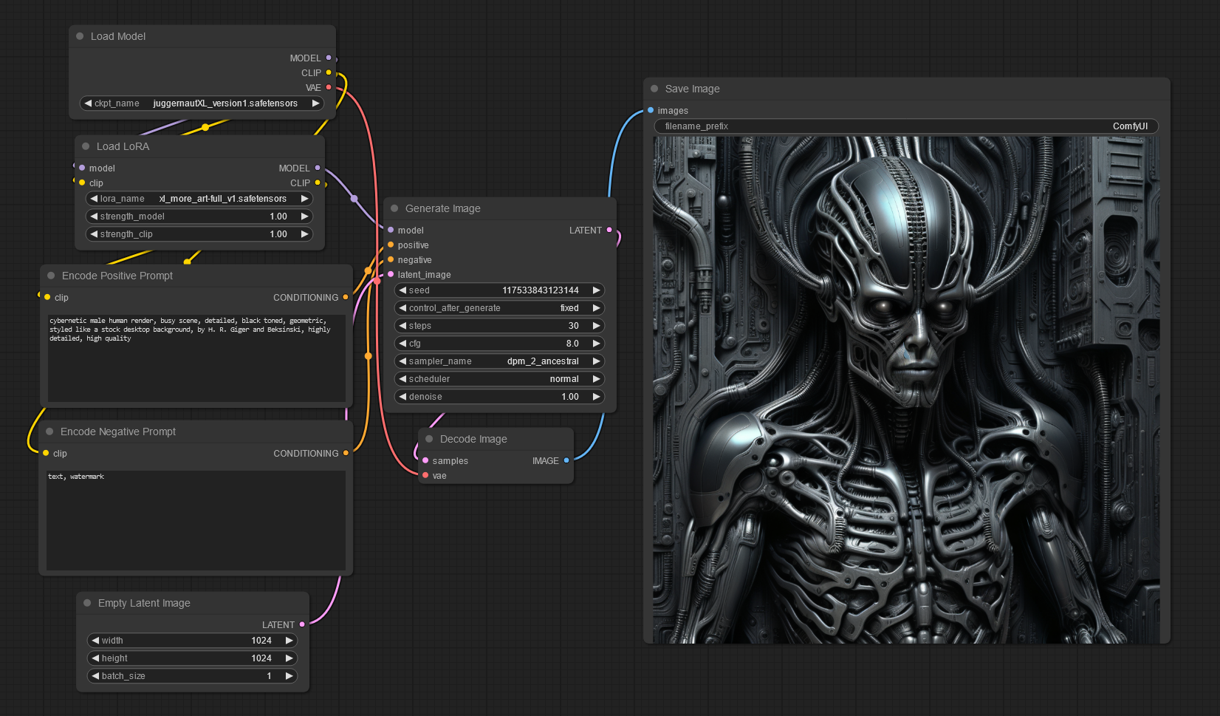Click clip input socket on Encode Positive Prompt
The width and height of the screenshot is (1220, 716).
tap(47, 297)
